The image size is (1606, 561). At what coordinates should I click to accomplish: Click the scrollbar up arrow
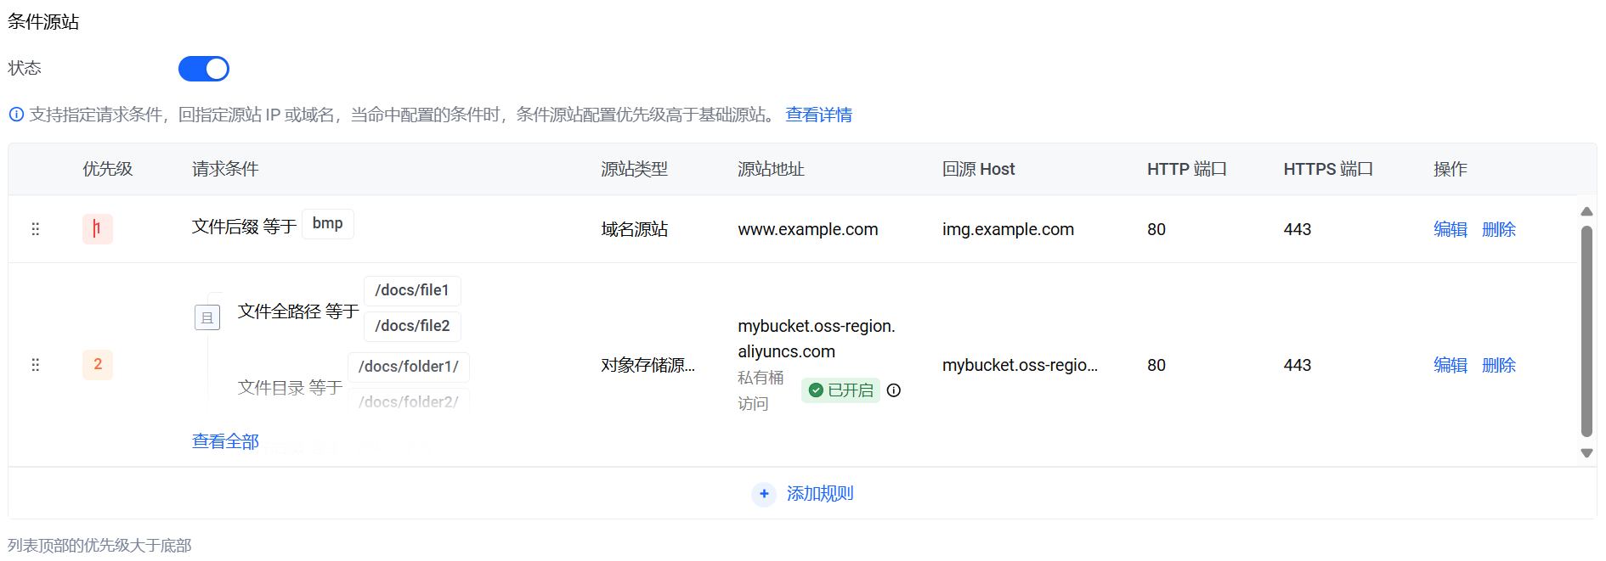[1586, 211]
